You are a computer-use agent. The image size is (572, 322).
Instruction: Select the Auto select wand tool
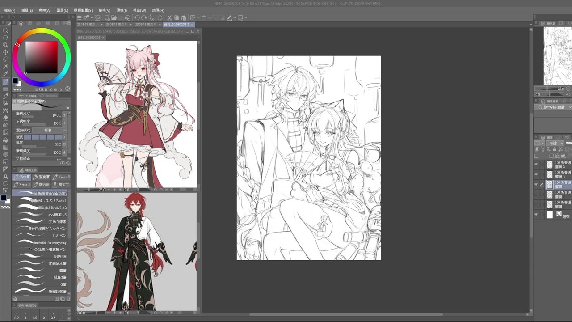5,66
